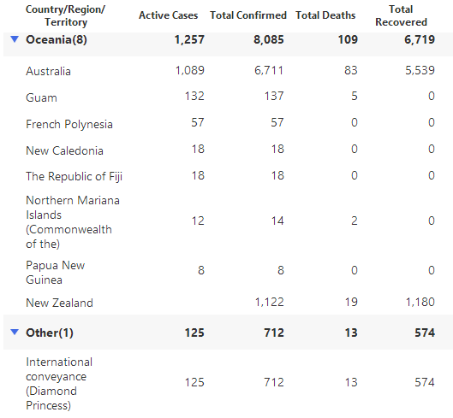This screenshot has height=418, width=453.
Task: Click Australia's total confirmed value 6,711
Action: 269,70
